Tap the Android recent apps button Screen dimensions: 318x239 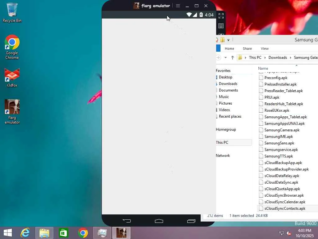point(191,221)
